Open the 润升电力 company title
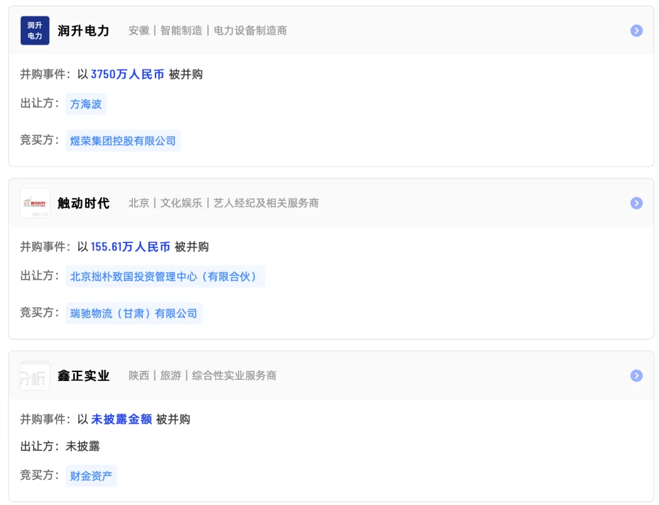The width and height of the screenshot is (659, 505). click(x=83, y=31)
